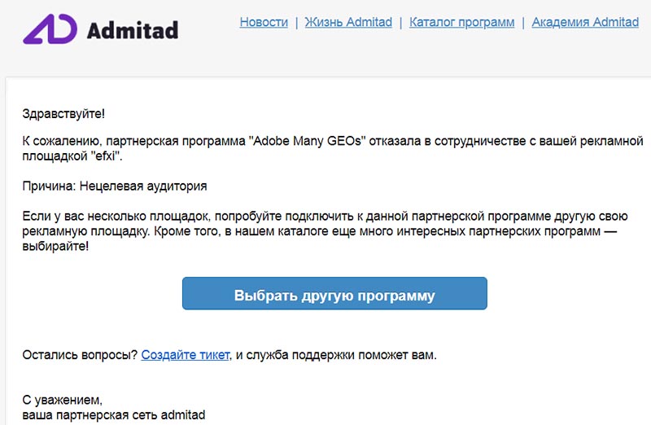Click the text Остались вопросы?
Image resolution: width=651 pixels, height=425 pixels.
tap(80, 355)
